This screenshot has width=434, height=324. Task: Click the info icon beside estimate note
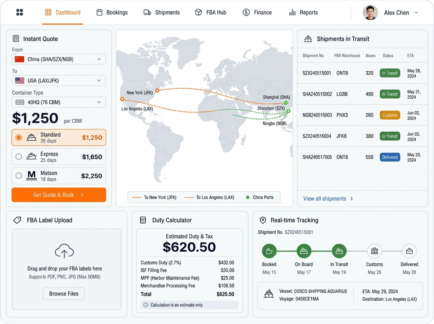point(146,305)
